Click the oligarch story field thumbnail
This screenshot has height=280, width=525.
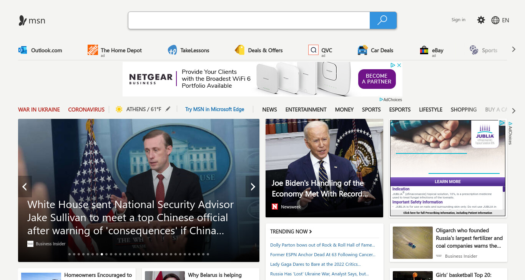point(413,242)
